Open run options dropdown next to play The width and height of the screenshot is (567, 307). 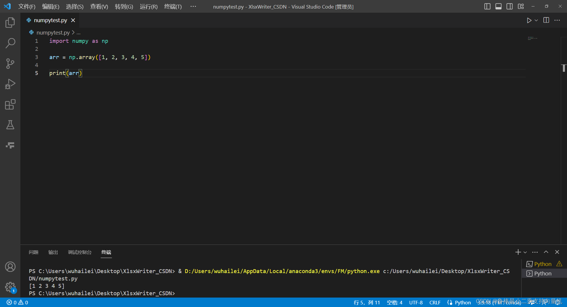coord(536,20)
